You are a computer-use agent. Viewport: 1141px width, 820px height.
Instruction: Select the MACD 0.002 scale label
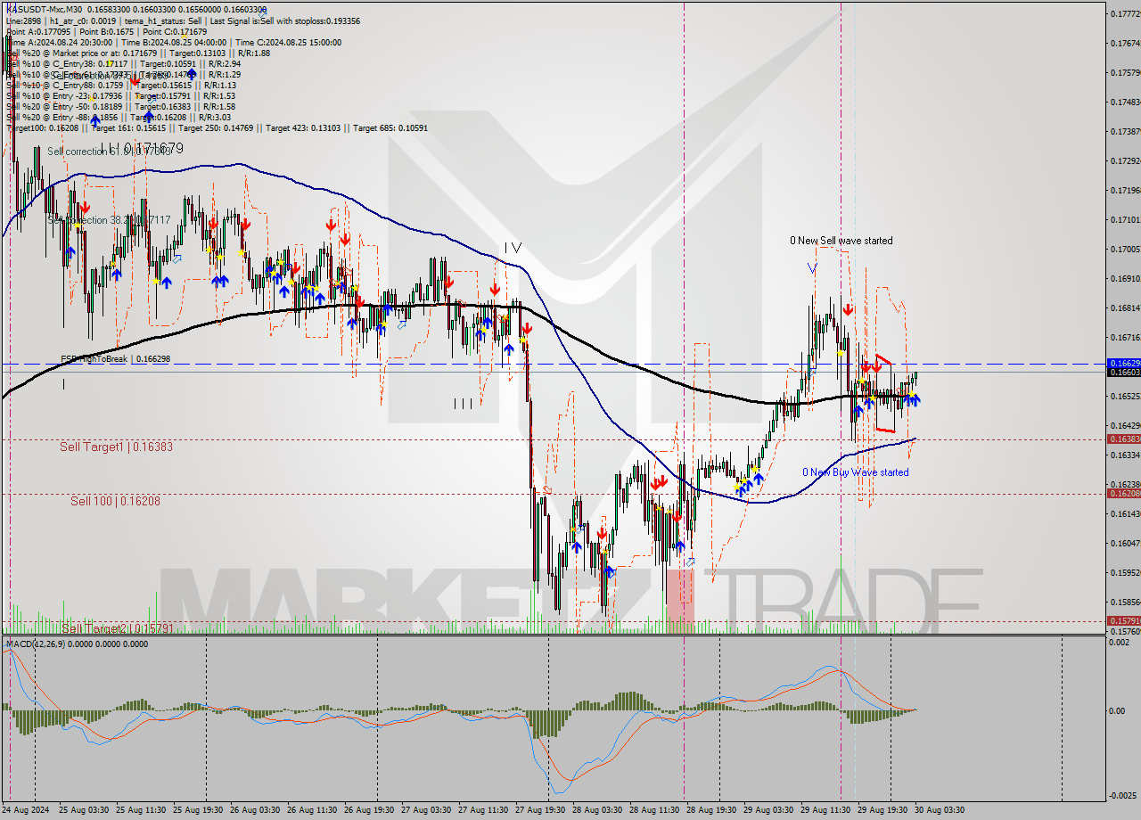pyautogui.click(x=1120, y=643)
